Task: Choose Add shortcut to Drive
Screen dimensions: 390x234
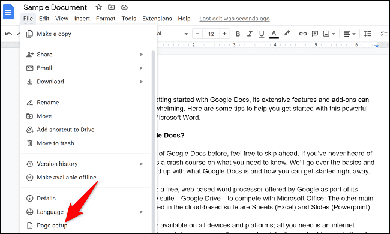Action: coord(86,130)
